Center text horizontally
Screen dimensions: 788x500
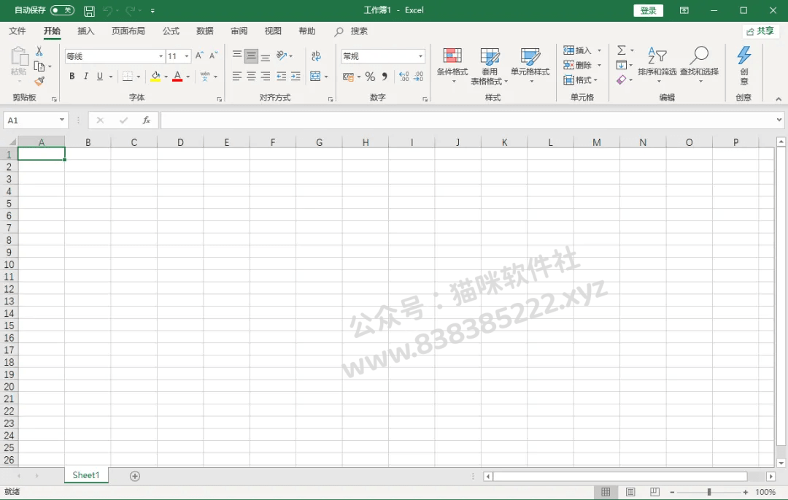pos(251,77)
